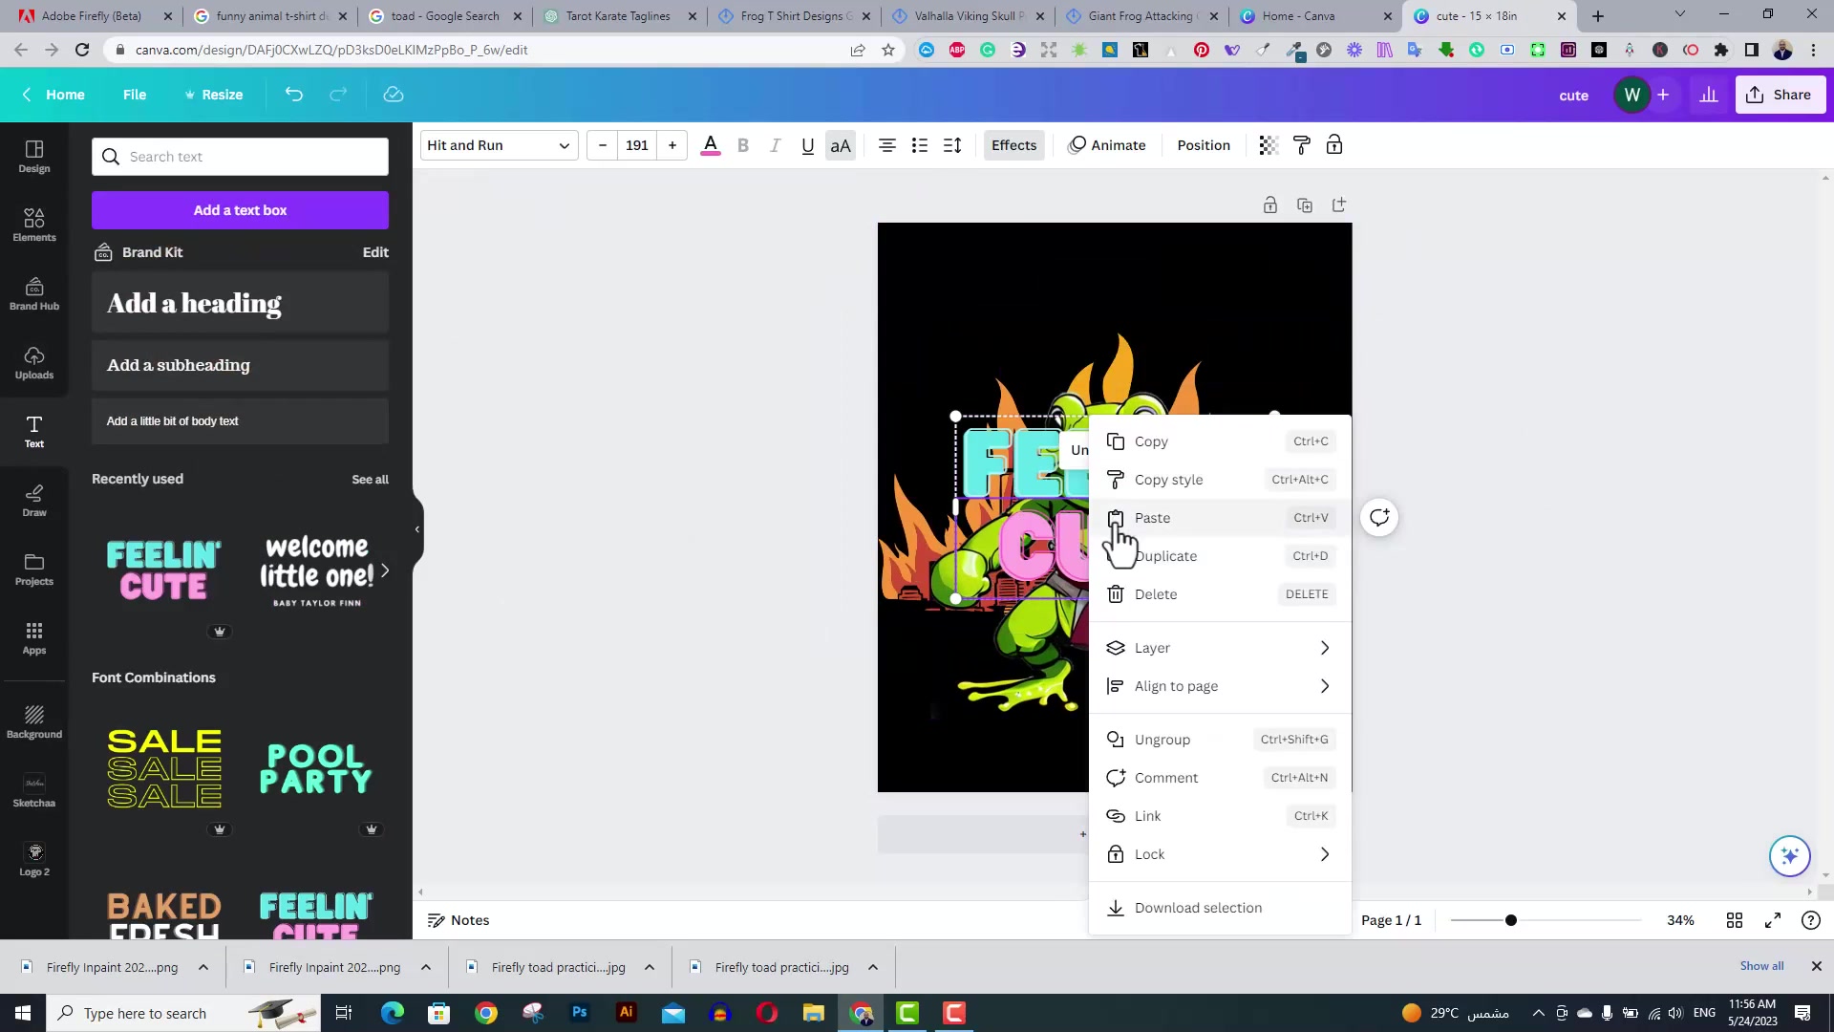Show more recently used text with the arrow
Screen dimensions: 1834x1032
pos(385,570)
